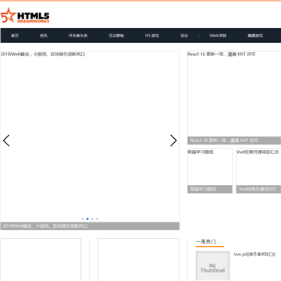This screenshot has height=281, width=281.
Task: Click the HTML5 Dreamworks logo
Action: [x=25, y=16]
